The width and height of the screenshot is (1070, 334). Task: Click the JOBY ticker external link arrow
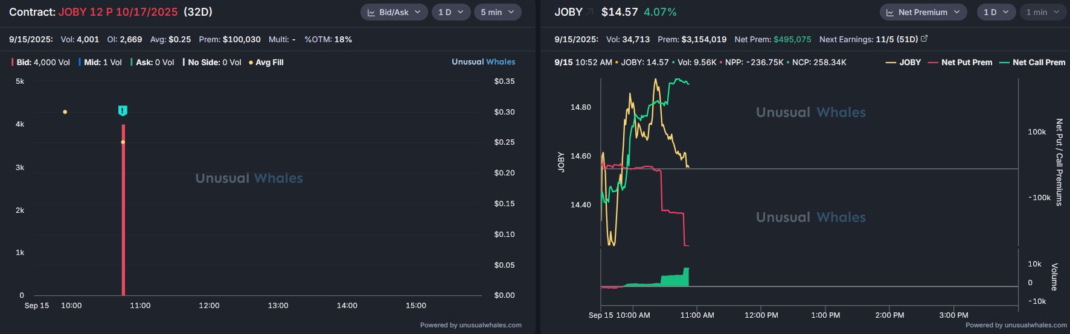pos(589,12)
